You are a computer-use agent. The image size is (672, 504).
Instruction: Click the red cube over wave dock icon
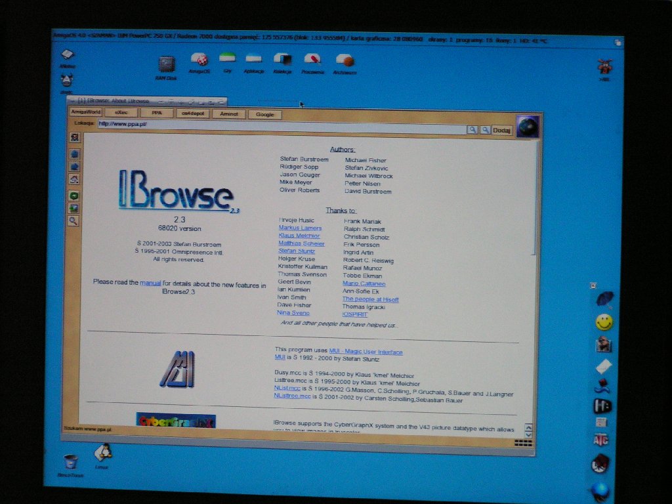pos(602,386)
